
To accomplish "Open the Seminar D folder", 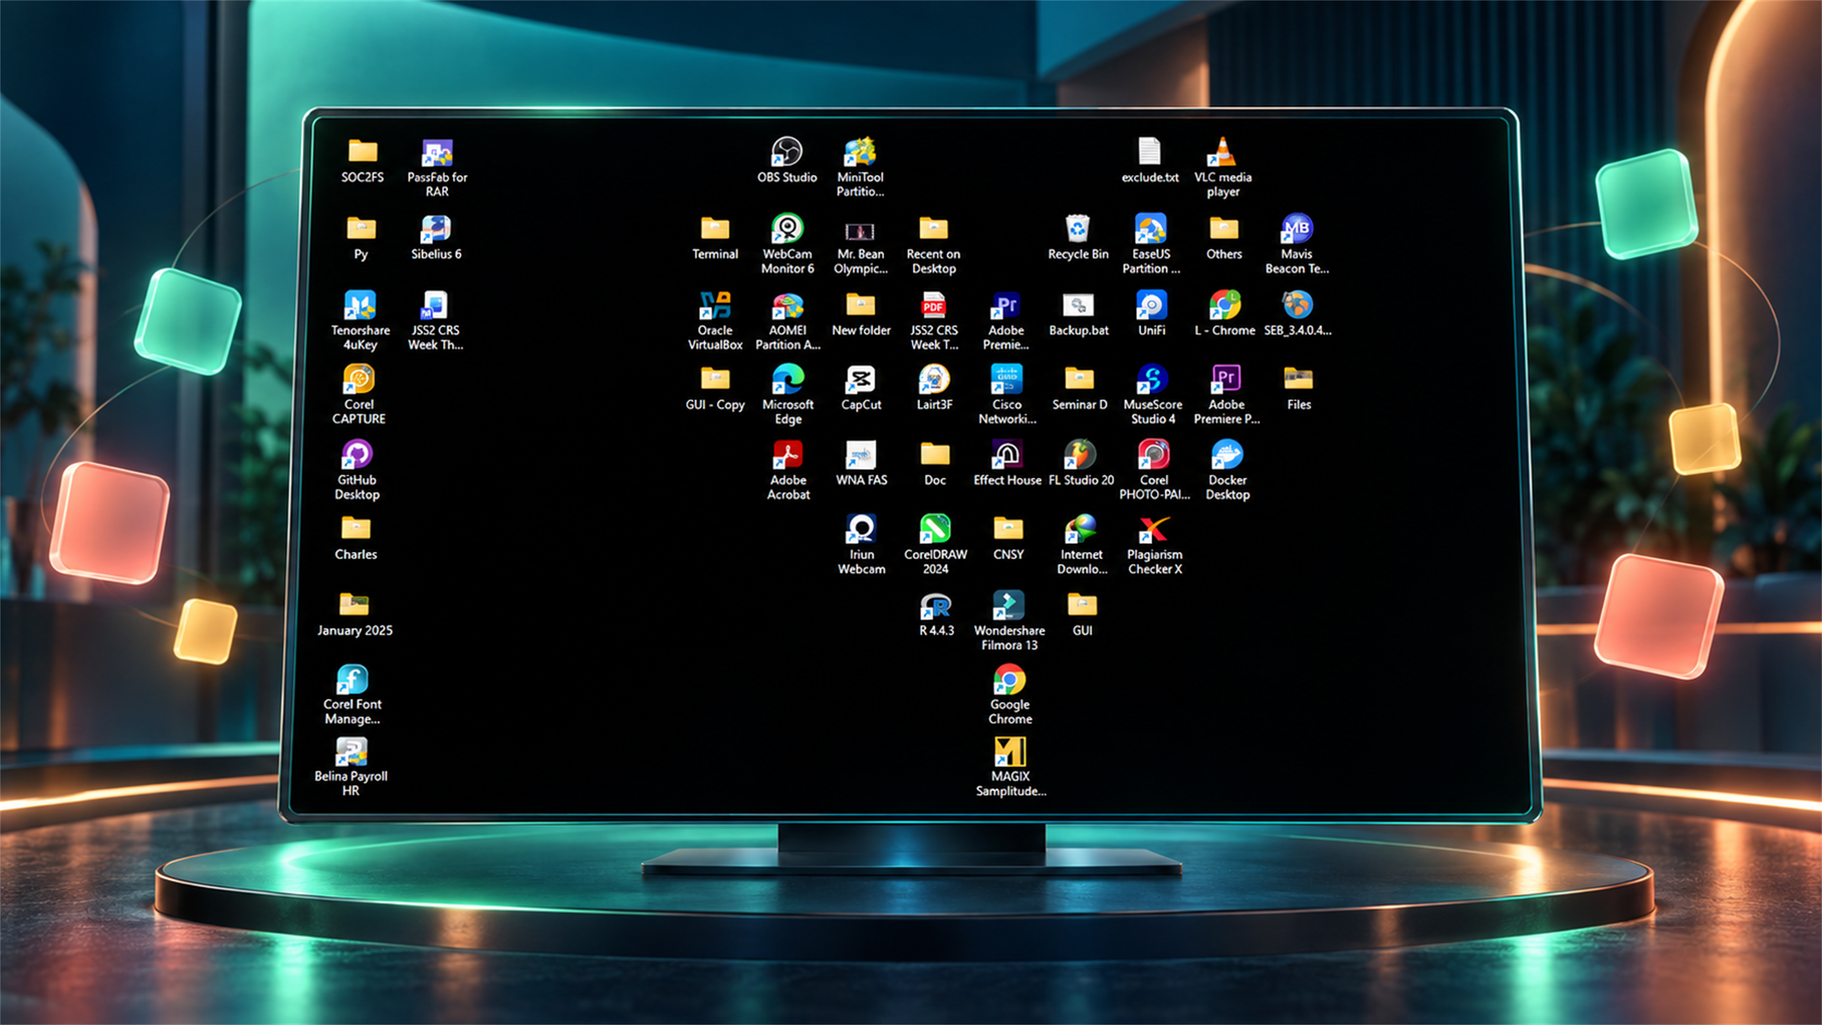I will [1079, 380].
